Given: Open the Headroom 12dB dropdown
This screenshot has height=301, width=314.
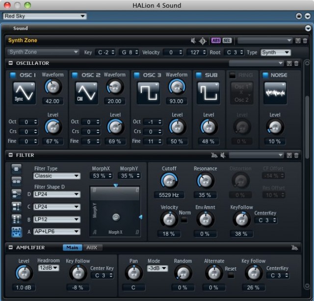Looking at the screenshot, I should [49, 268].
